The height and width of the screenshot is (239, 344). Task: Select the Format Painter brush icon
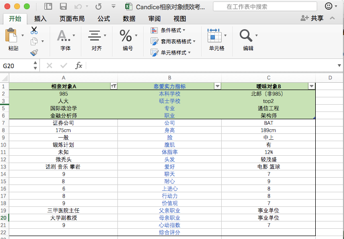pos(34,53)
